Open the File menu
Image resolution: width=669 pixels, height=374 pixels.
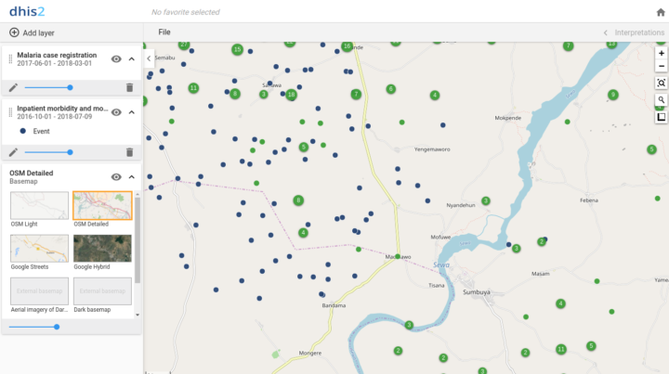pos(164,32)
